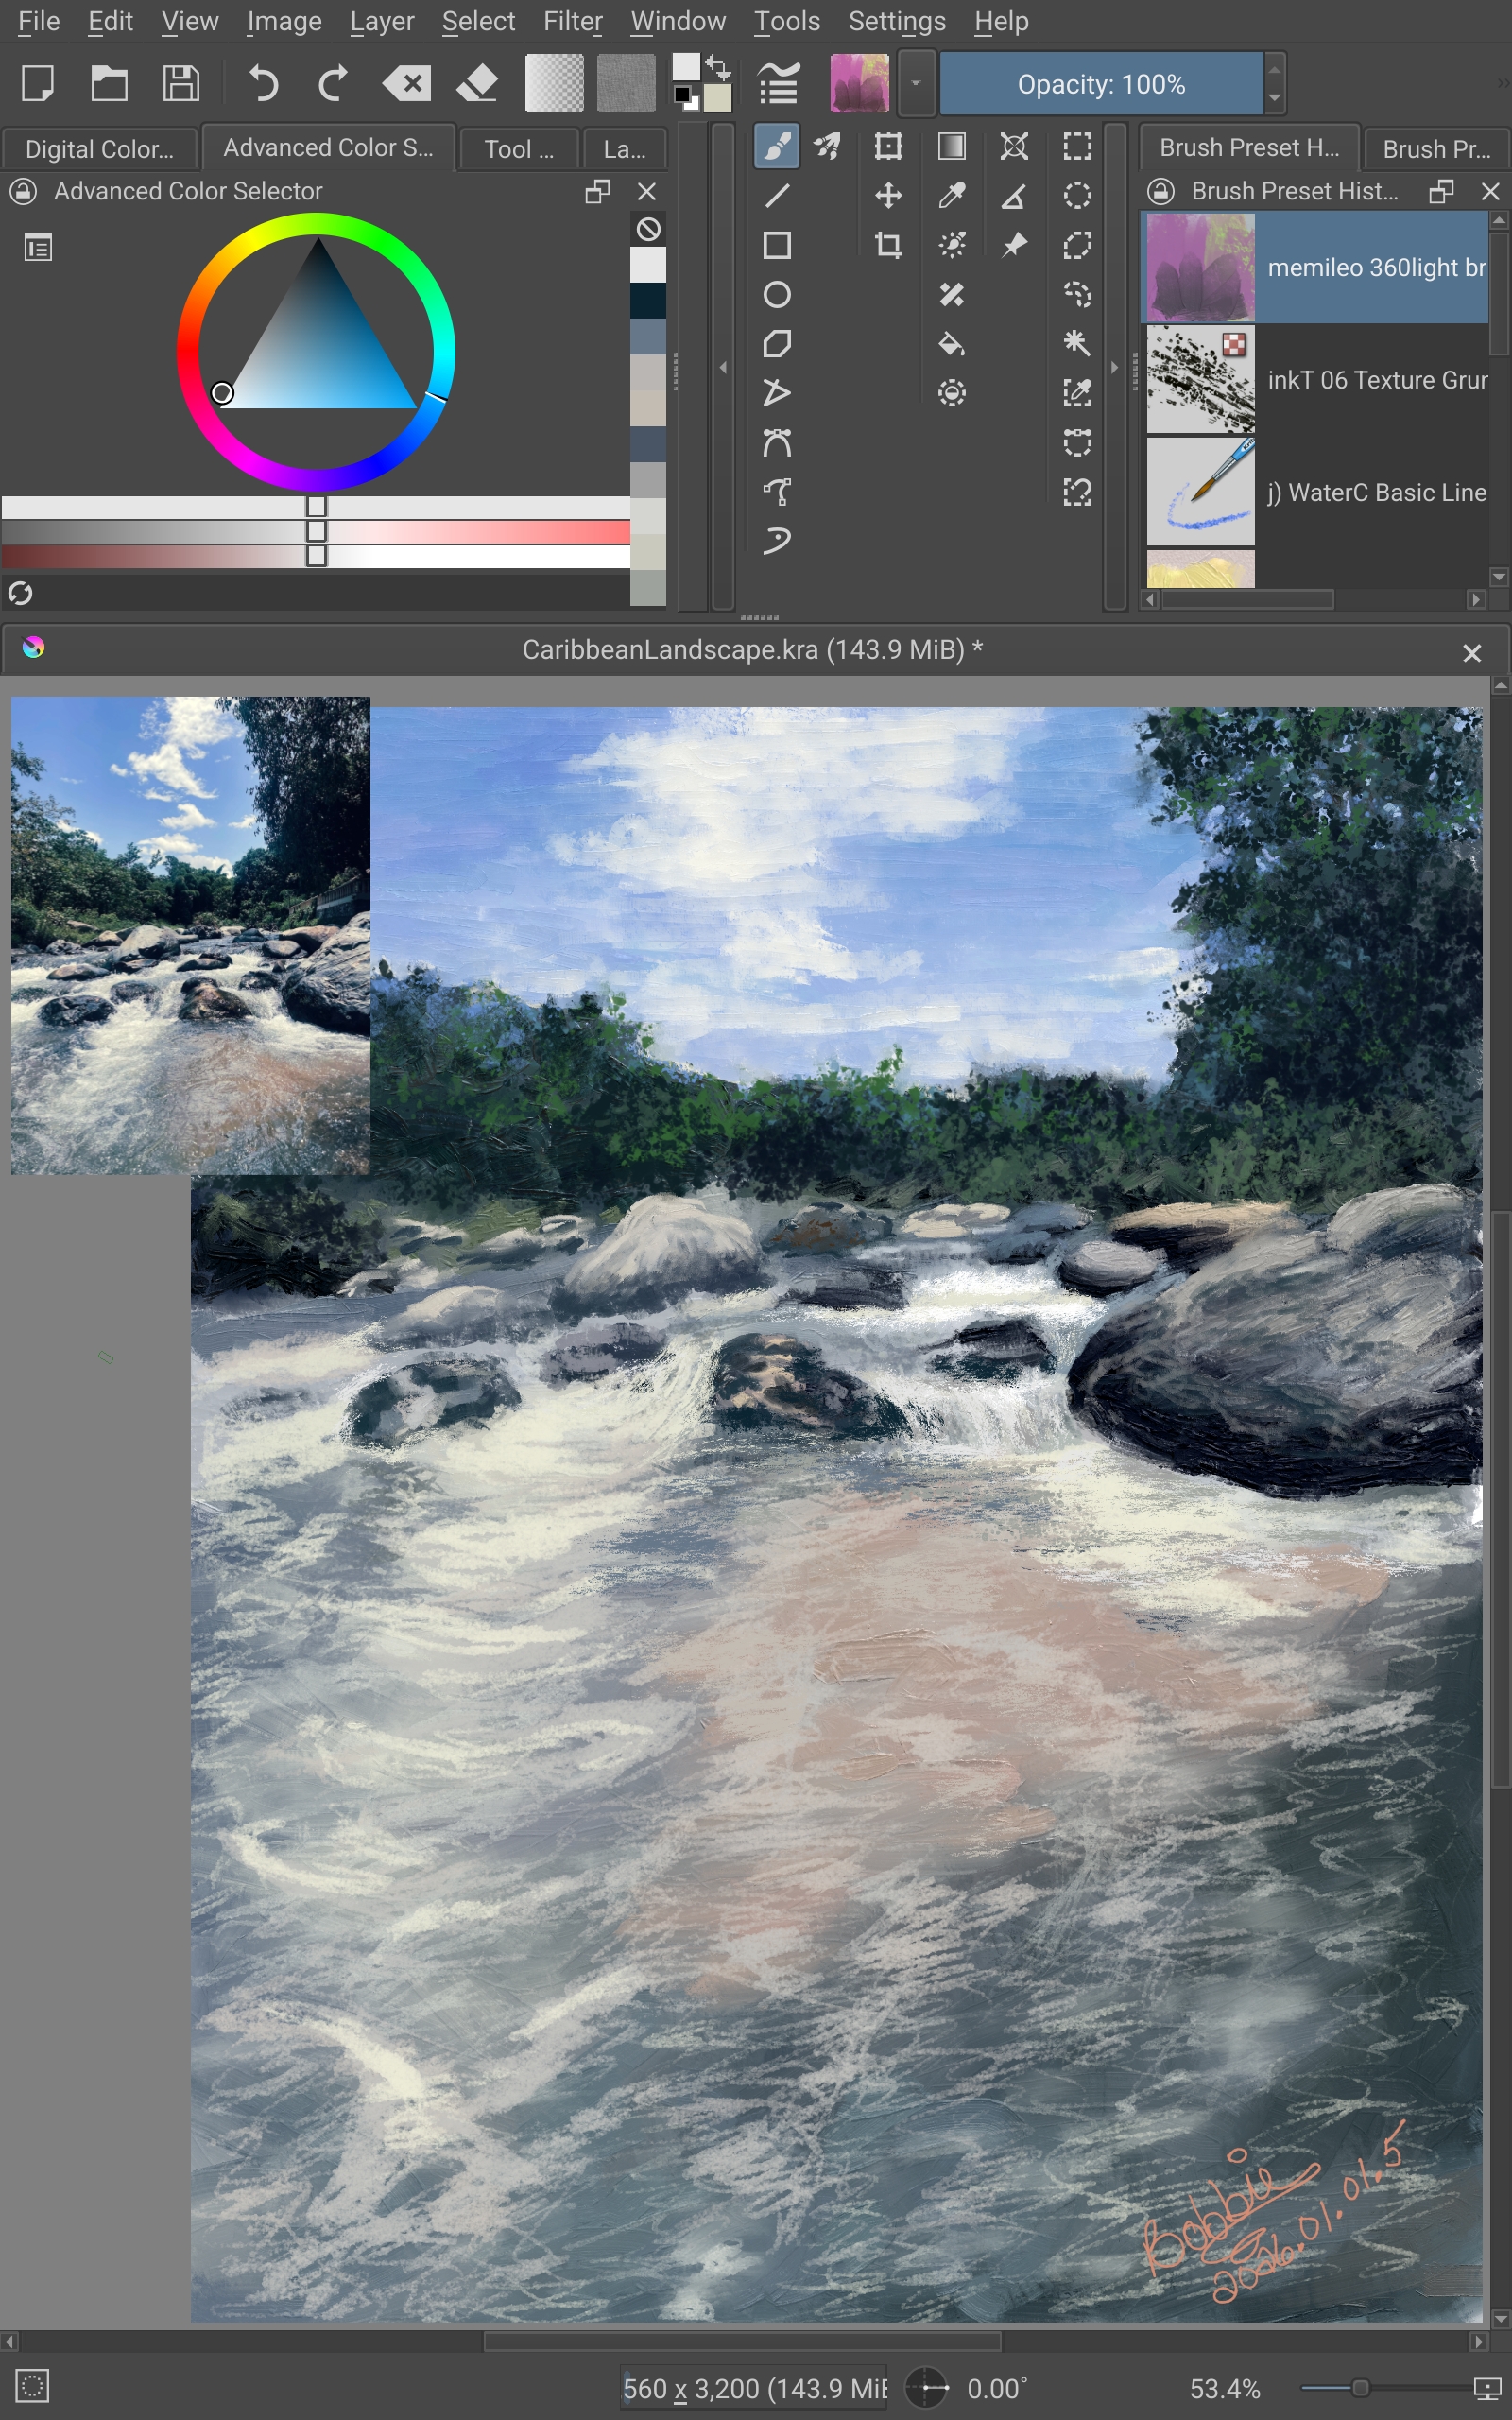This screenshot has height=2420, width=1512.
Task: Toggle eraser mode in toolbar
Action: tap(478, 83)
